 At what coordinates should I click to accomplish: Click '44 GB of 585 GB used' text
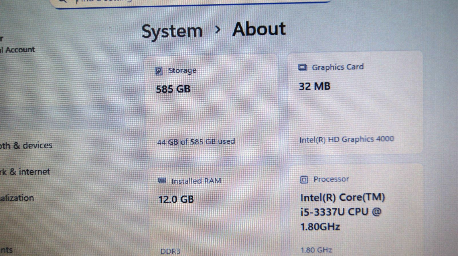(196, 142)
